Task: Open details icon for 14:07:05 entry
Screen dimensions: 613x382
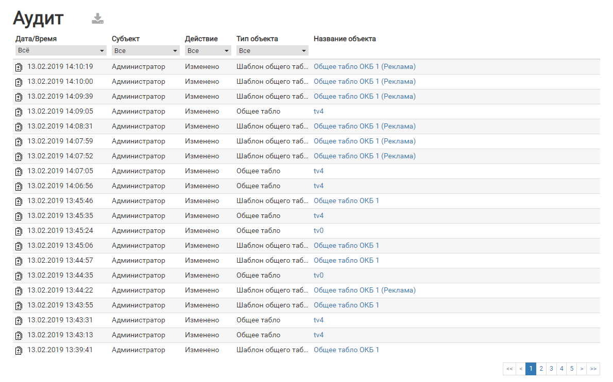Action: (x=19, y=172)
